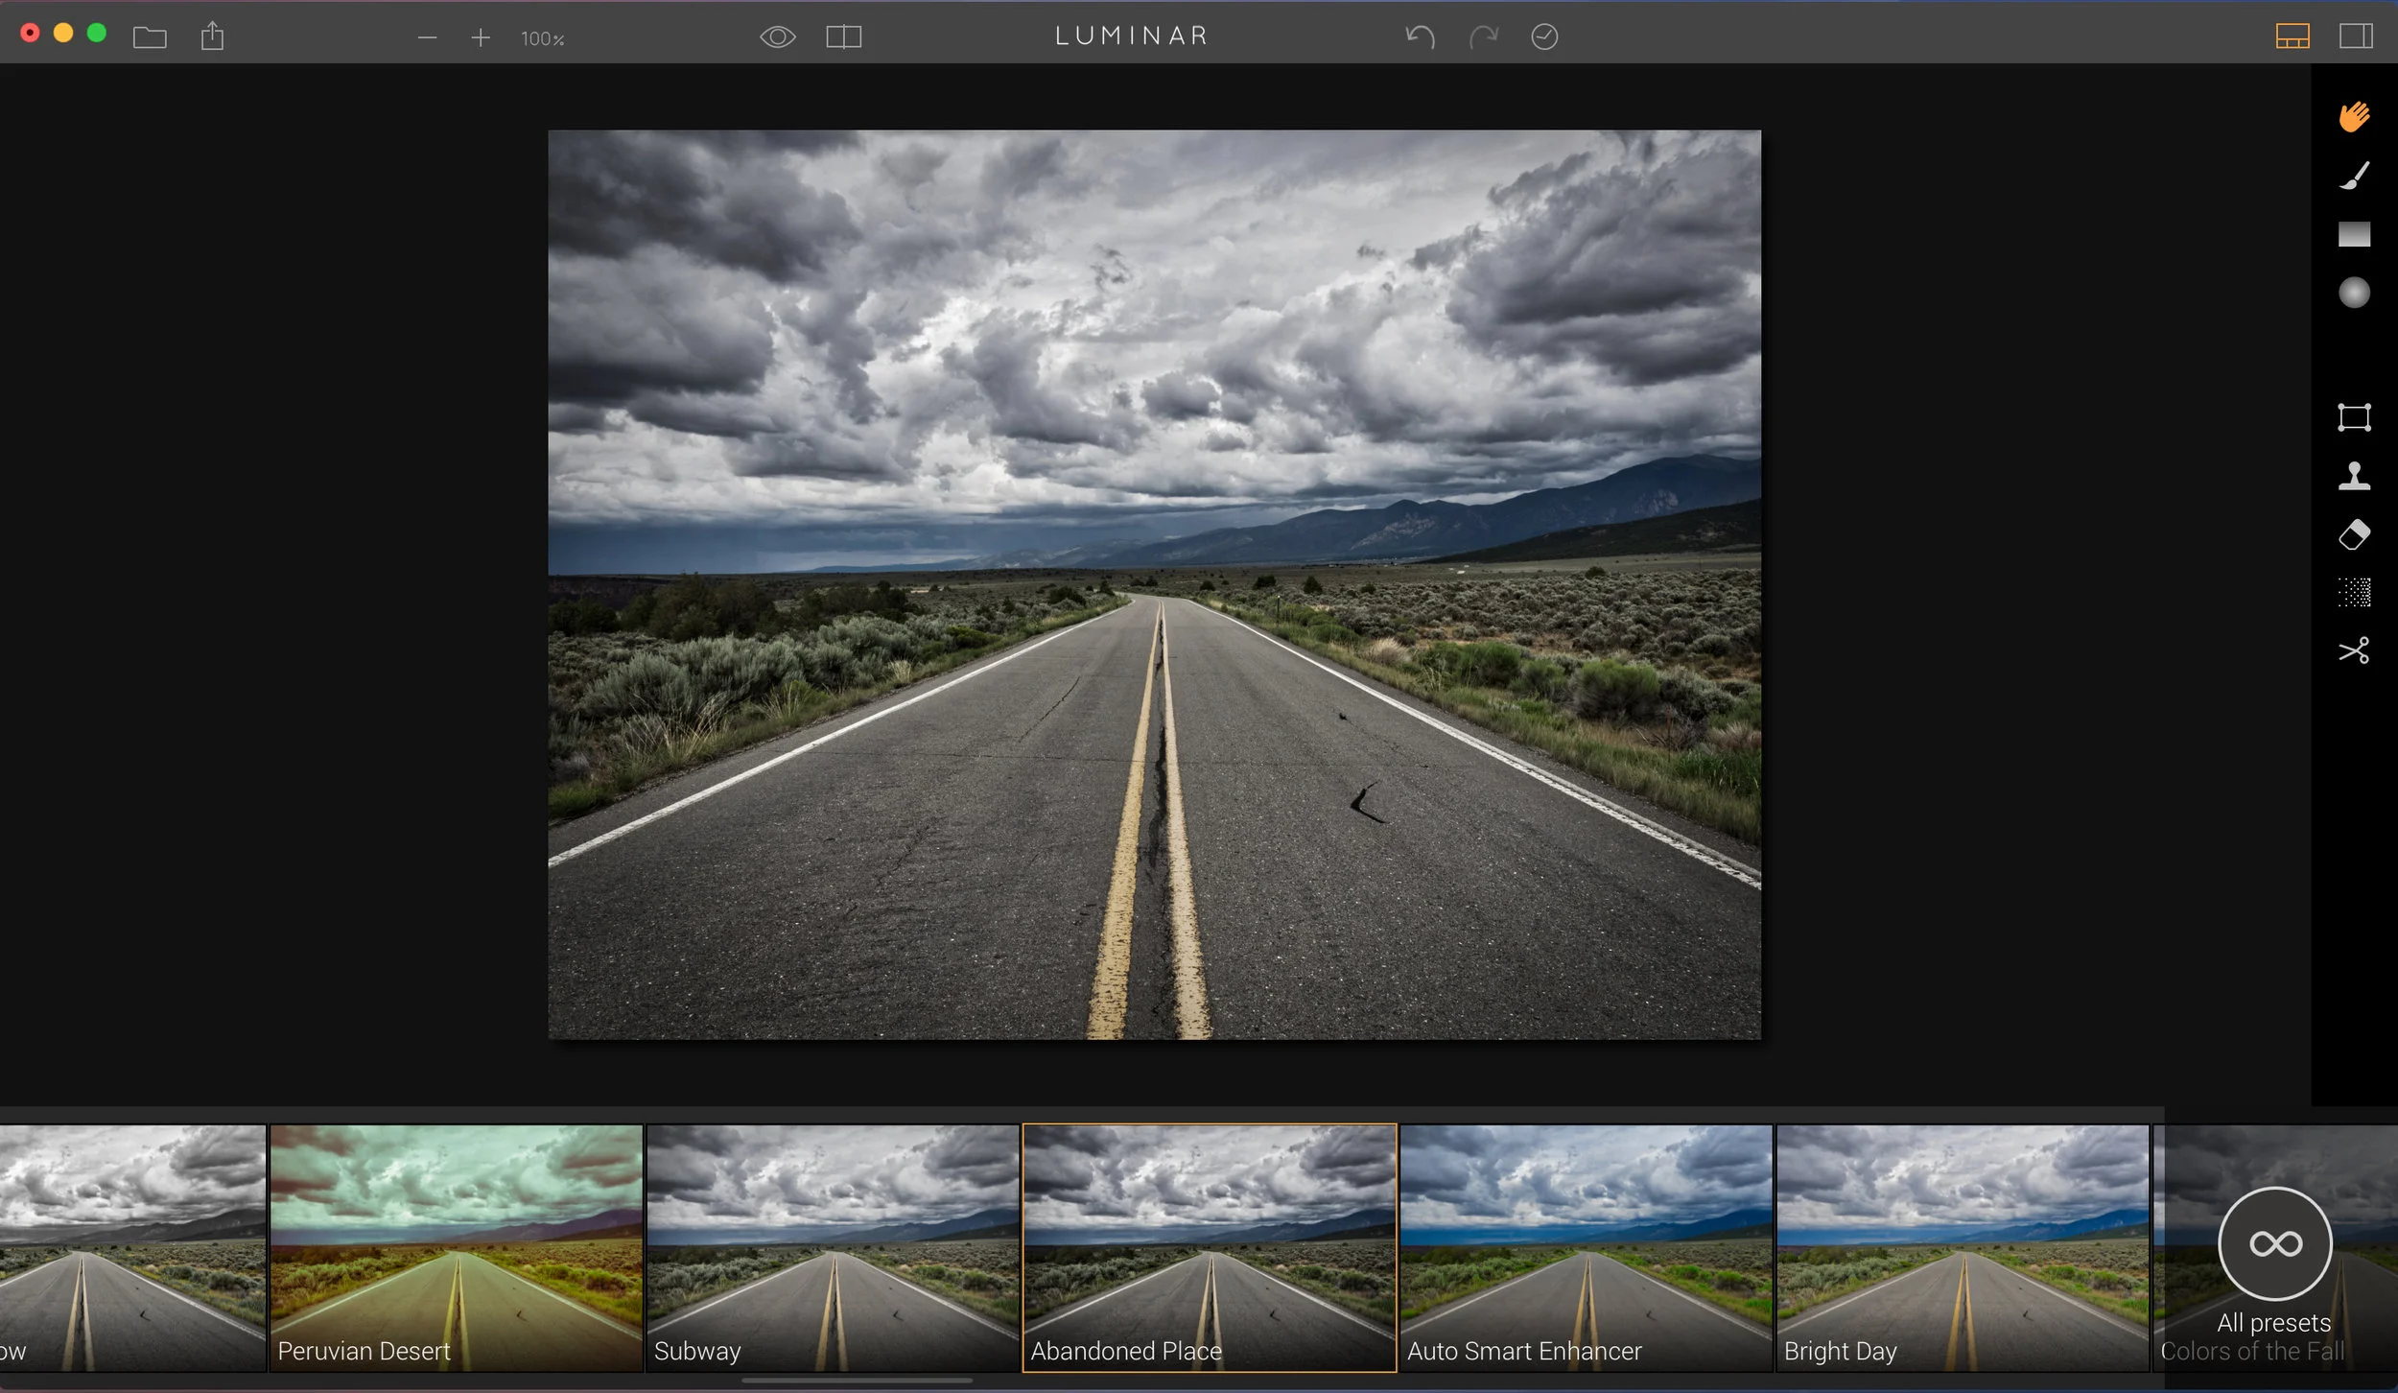Toggle the before/after compare view
The image size is (2398, 1393).
tap(843, 37)
